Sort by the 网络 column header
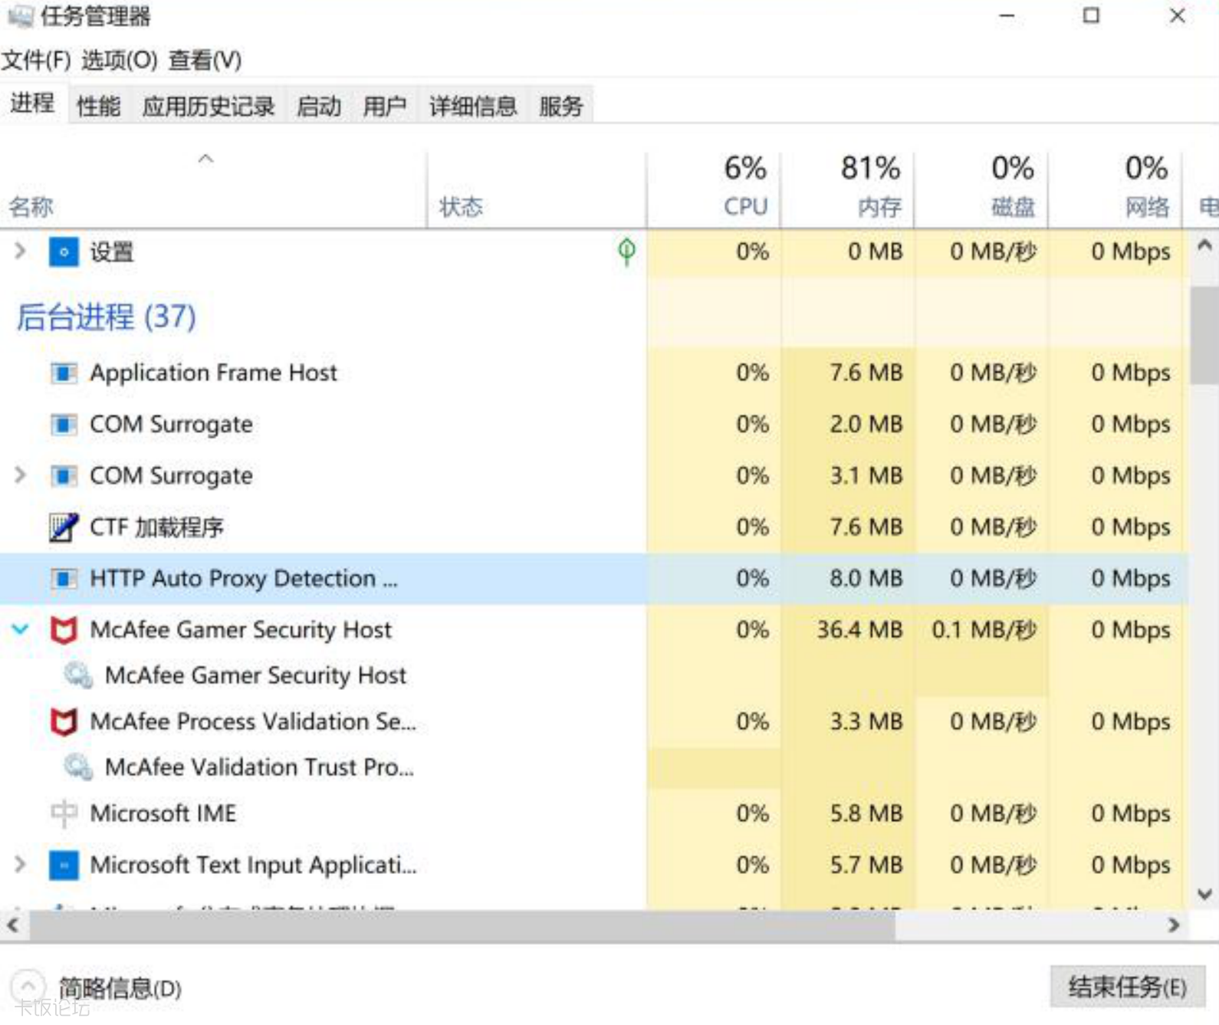Viewport: 1219px width, 1025px height. click(x=1115, y=189)
